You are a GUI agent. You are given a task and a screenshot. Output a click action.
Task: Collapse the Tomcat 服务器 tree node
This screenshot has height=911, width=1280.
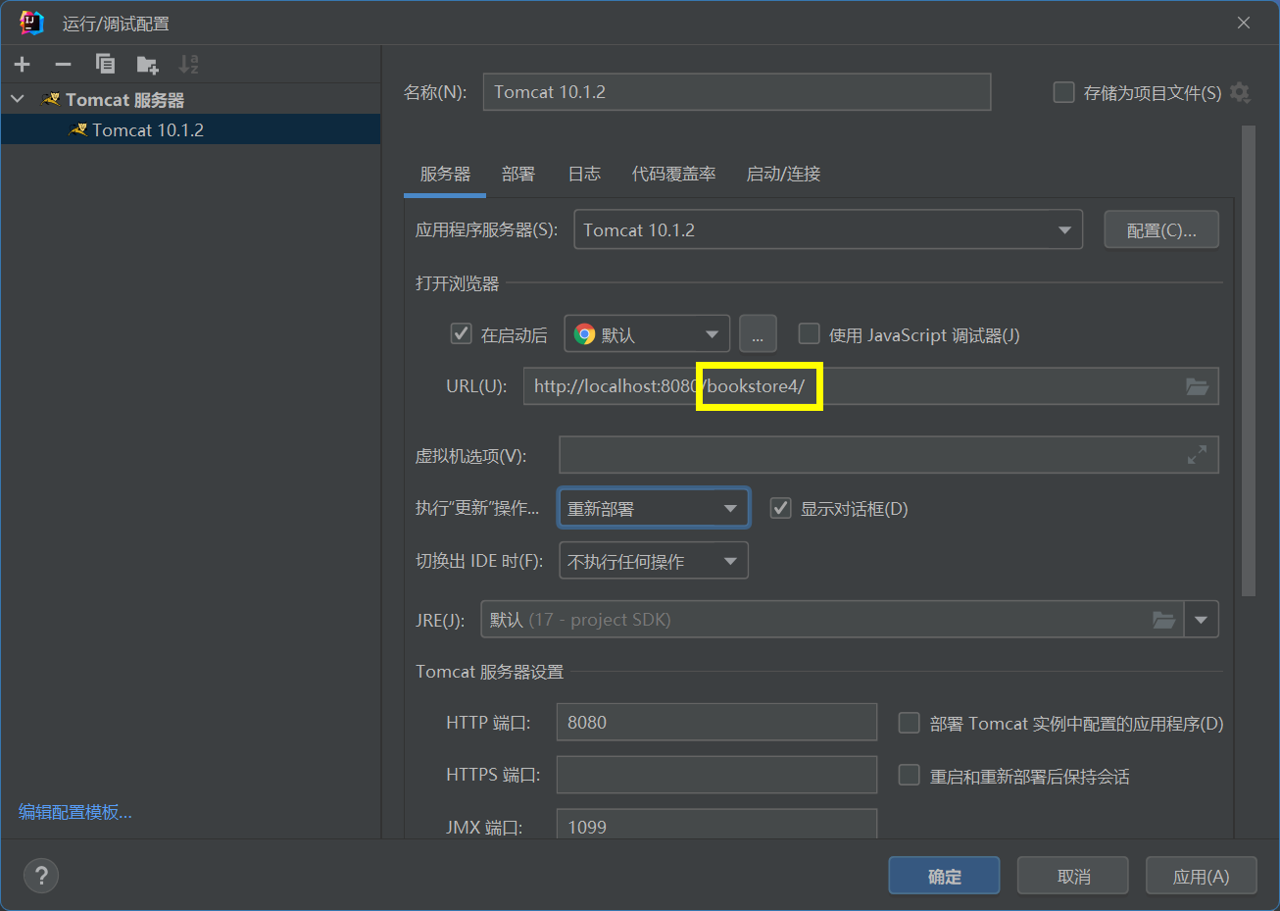[x=18, y=100]
